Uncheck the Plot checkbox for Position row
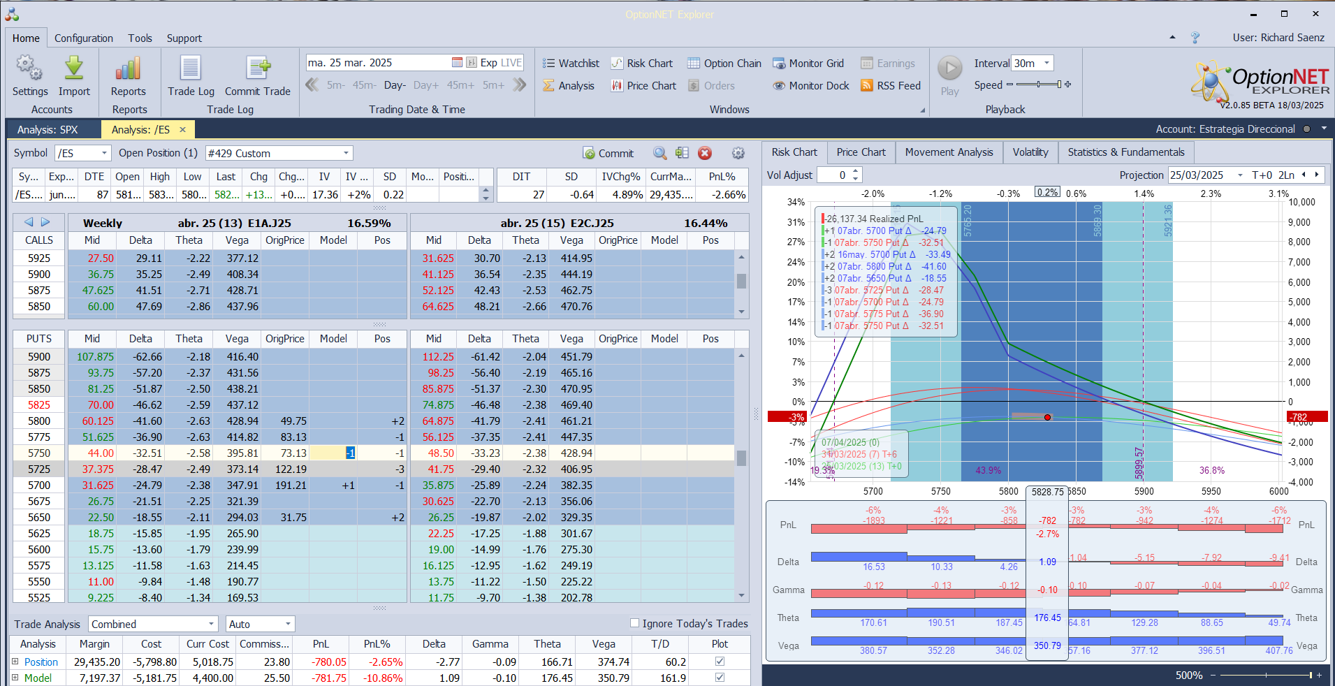The height and width of the screenshot is (686, 1335). 720,662
